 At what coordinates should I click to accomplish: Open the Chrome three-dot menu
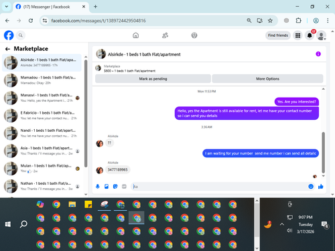point(328,21)
